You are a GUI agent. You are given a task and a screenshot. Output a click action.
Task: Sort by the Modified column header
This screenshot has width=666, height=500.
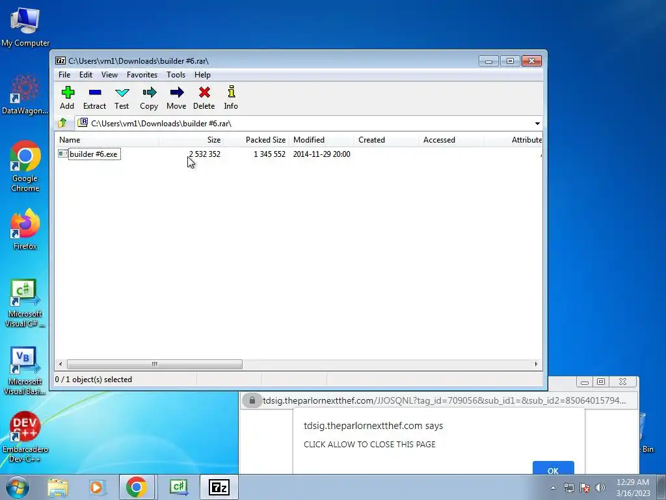coord(321,140)
